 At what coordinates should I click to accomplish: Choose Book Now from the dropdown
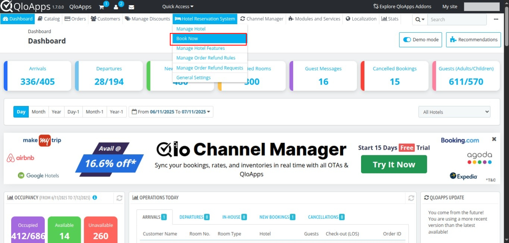[x=209, y=39]
